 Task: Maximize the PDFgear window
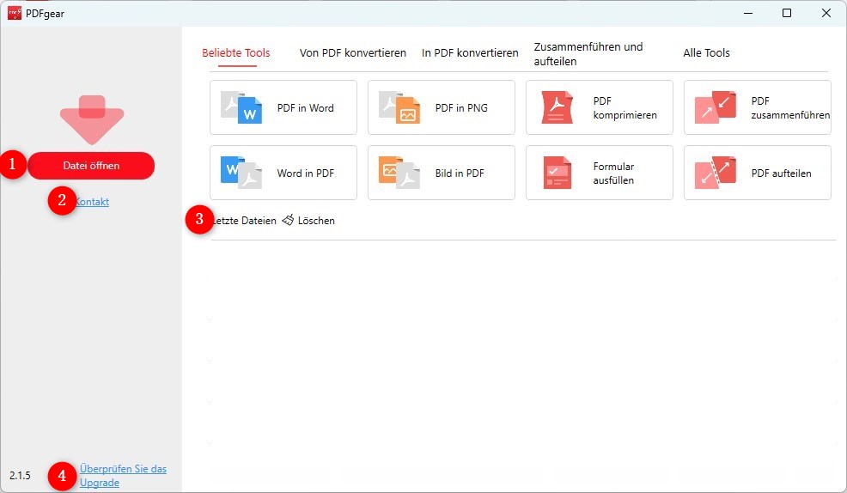coord(787,13)
